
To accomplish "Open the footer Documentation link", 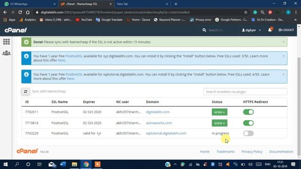I will pos(281,152).
